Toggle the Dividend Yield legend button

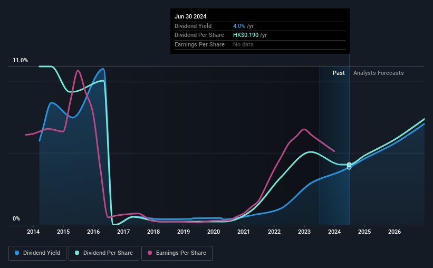coord(37,253)
